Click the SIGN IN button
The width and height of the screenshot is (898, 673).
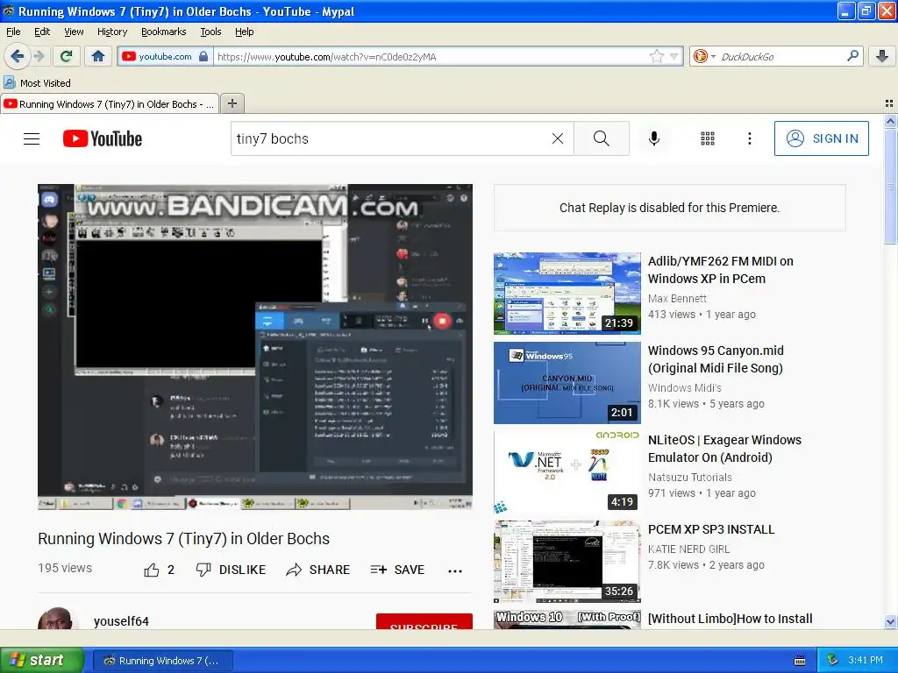pyautogui.click(x=821, y=138)
